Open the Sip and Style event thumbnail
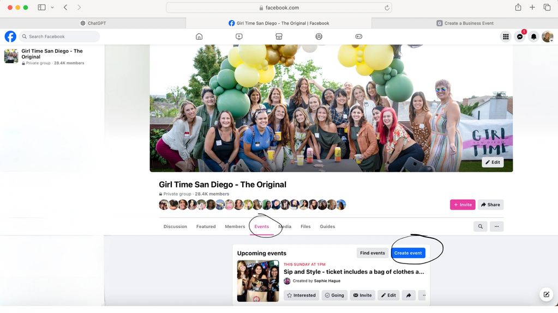Viewport: 558px width, 313px height. [x=258, y=281]
